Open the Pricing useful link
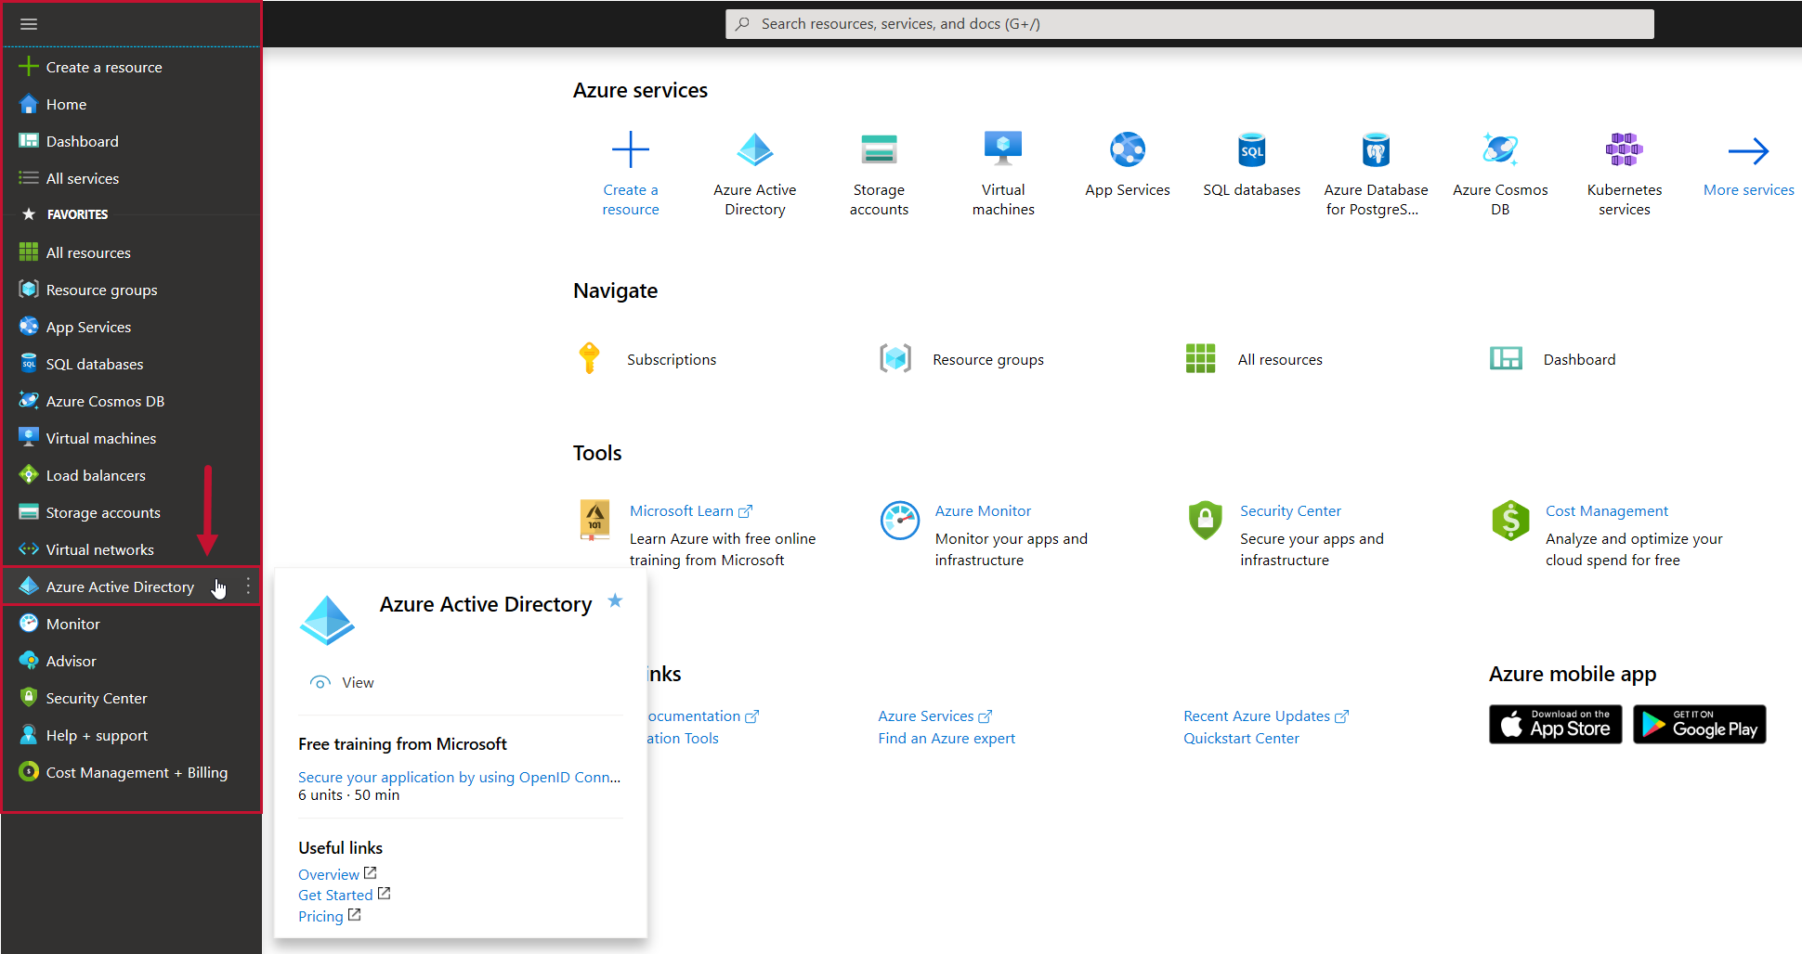 329,916
